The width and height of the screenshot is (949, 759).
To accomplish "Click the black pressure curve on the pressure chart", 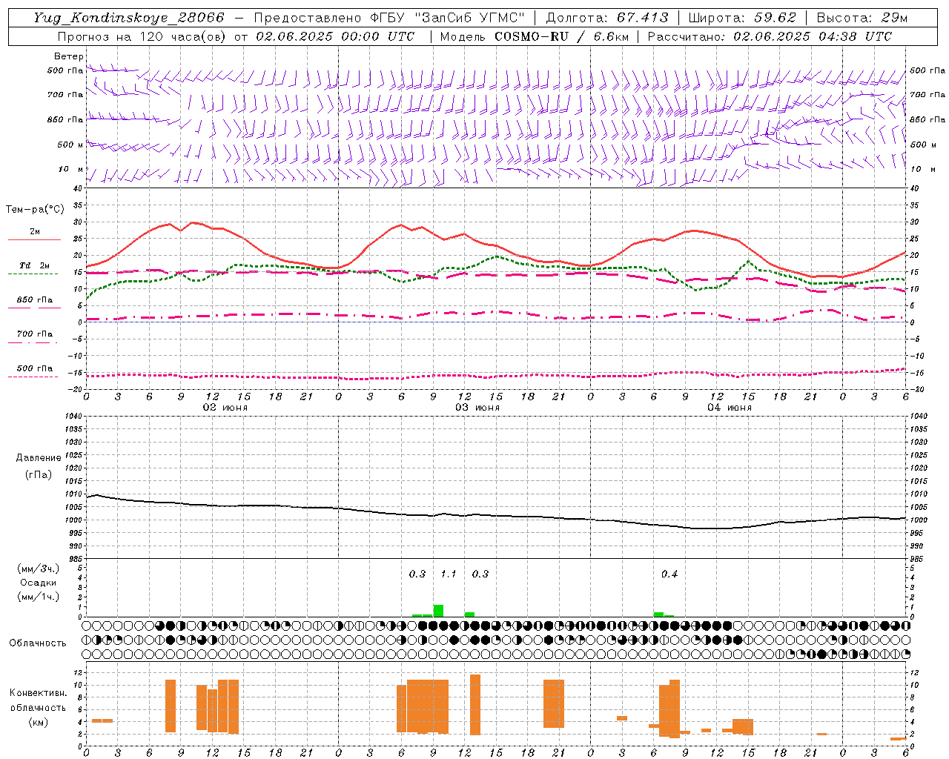I will pos(497,515).
